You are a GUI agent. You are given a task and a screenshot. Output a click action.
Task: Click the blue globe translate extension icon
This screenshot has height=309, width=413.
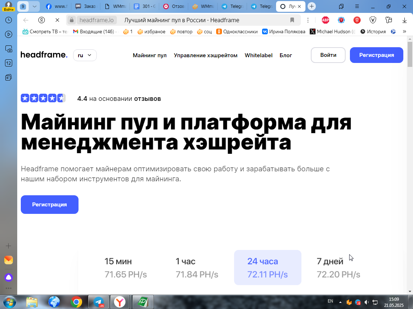[341, 20]
